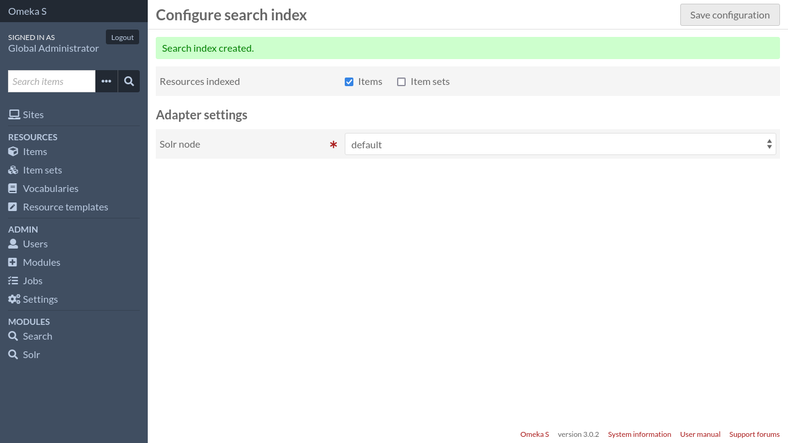Screen dimensions: 788x443
Task: Open the Solr node dropdown
Action: pos(560,144)
